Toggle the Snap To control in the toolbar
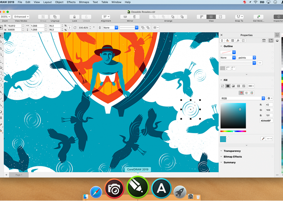 (238, 16)
